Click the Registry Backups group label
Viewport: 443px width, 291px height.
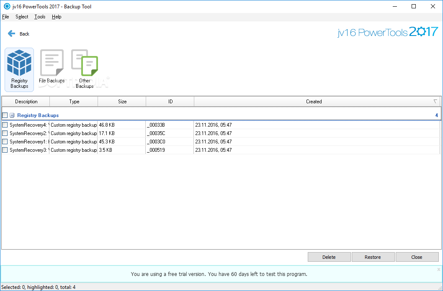point(38,115)
